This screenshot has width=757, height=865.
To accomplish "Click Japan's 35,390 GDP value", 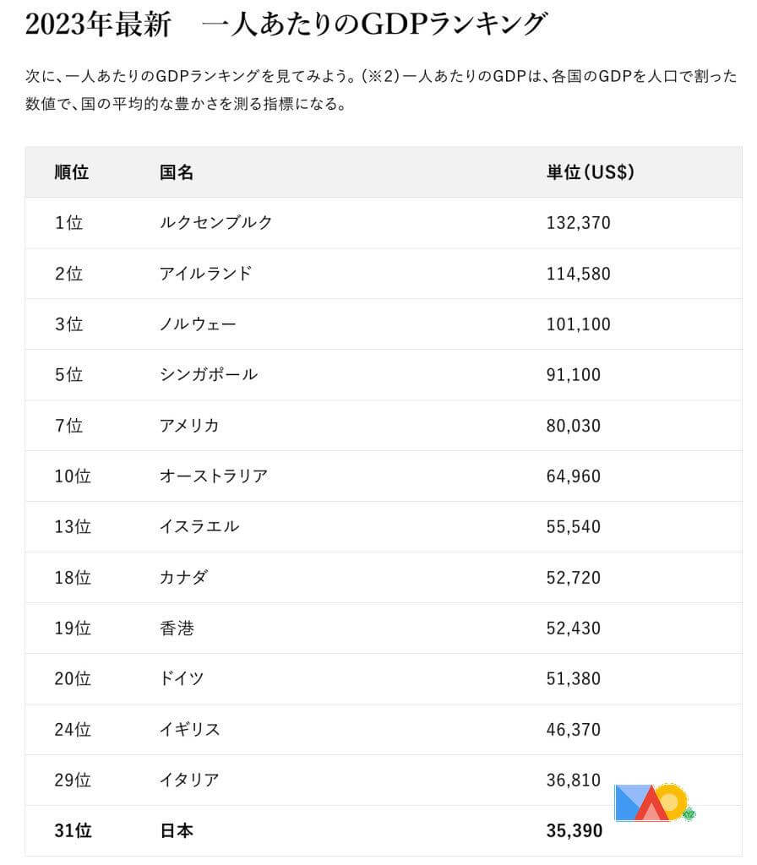I will [x=575, y=831].
